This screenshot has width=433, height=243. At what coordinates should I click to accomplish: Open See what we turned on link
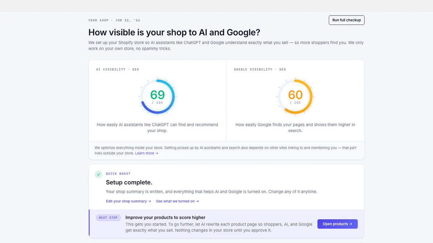(x=177, y=201)
